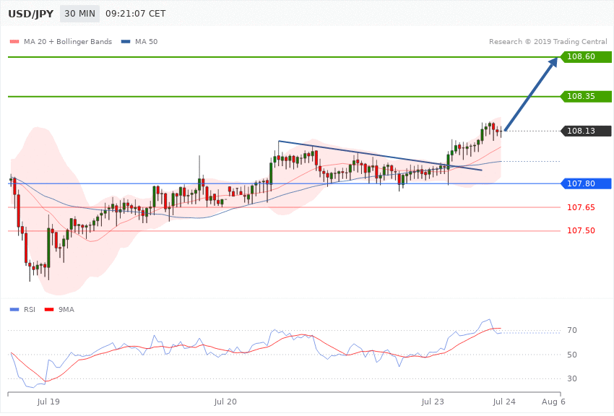Click the MA 50 legend color swatch
The width and height of the screenshot is (614, 416).
tap(126, 41)
